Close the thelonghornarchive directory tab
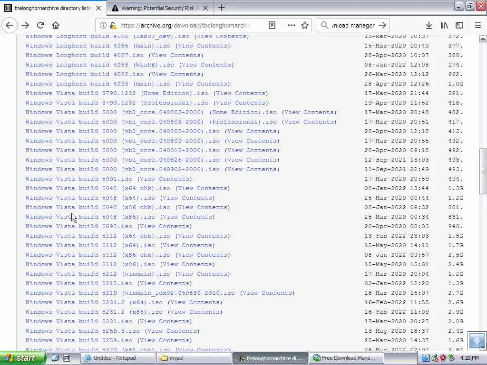The width and height of the screenshot is (487, 365). pyautogui.click(x=98, y=8)
